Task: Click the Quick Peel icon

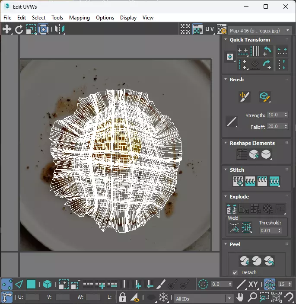Action: point(244,261)
